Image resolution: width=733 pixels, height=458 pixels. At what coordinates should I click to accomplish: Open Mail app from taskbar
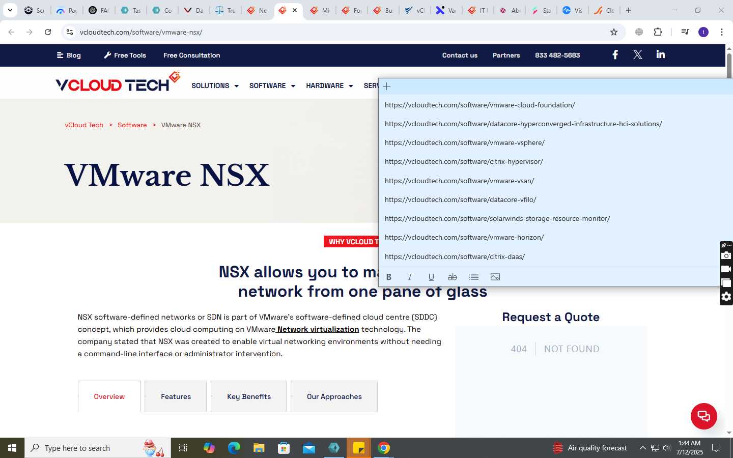[x=309, y=448]
